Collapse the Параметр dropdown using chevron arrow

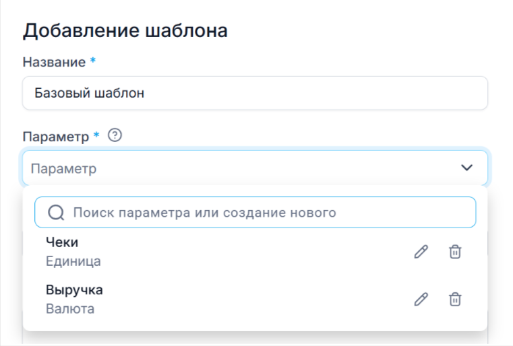(466, 168)
